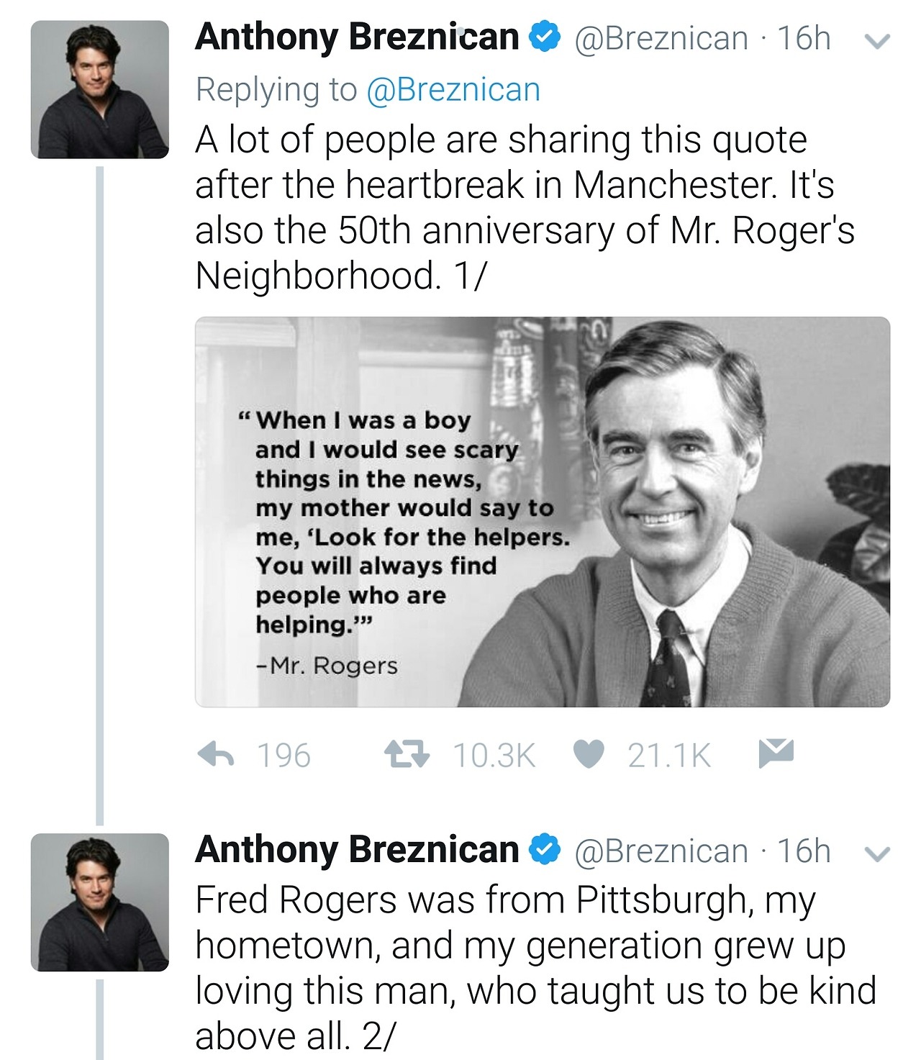921x1060 pixels.
Task: Click verified badge on second tweet
Action: 545,850
